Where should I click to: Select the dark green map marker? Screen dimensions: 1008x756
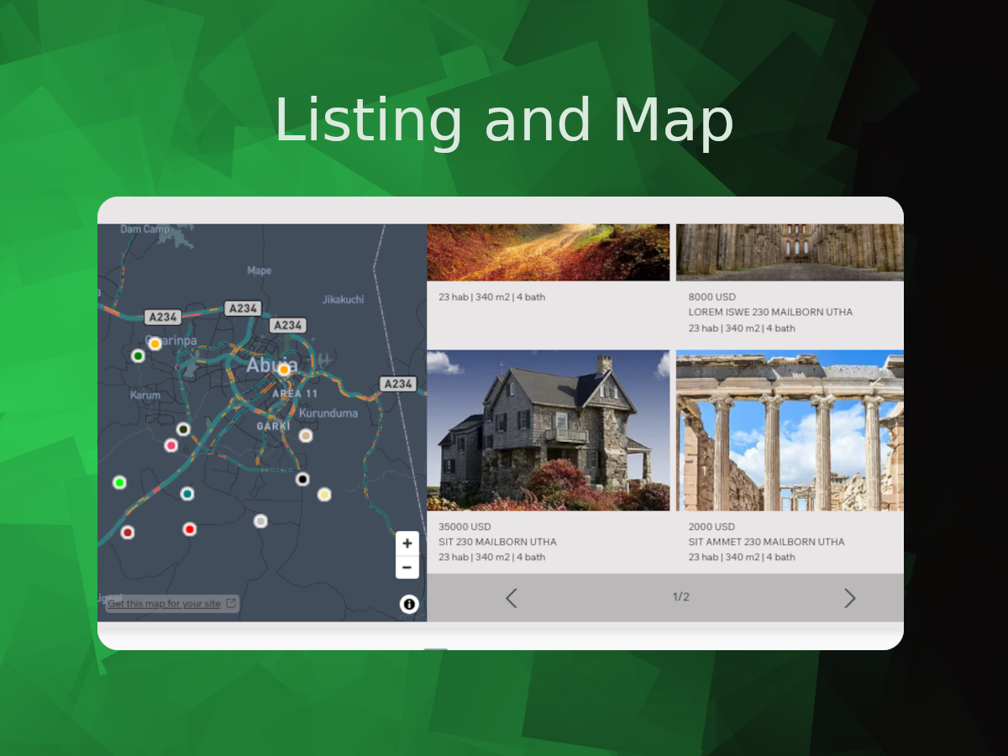point(138,356)
